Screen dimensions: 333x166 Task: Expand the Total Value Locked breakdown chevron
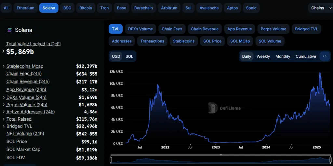click(x=4, y=51)
